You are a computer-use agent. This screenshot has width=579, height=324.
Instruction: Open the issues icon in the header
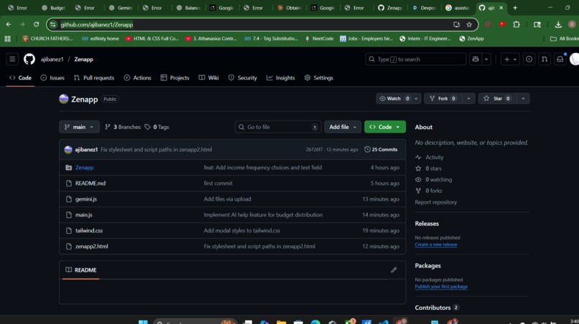(x=529, y=59)
